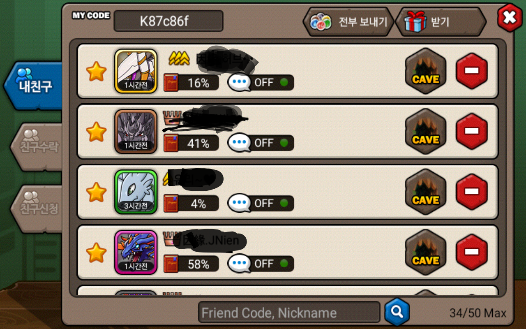Close the friends window with red X
Screen dimensions: 526x329
click(x=510, y=18)
